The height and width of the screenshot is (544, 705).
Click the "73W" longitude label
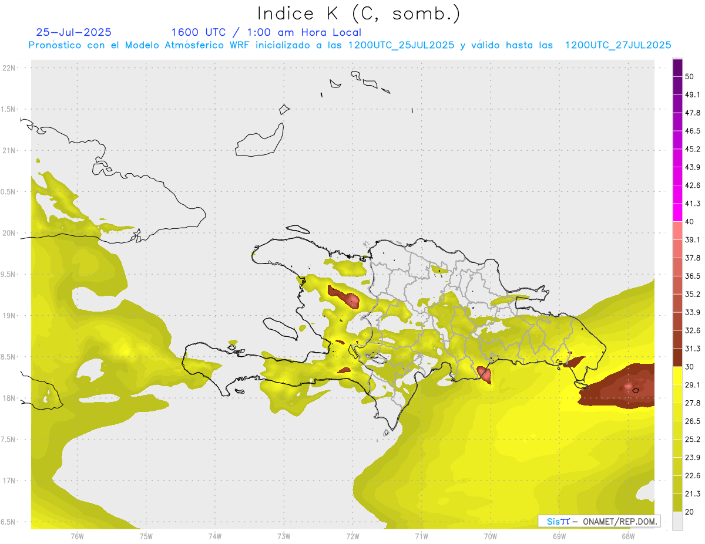pos(284,536)
